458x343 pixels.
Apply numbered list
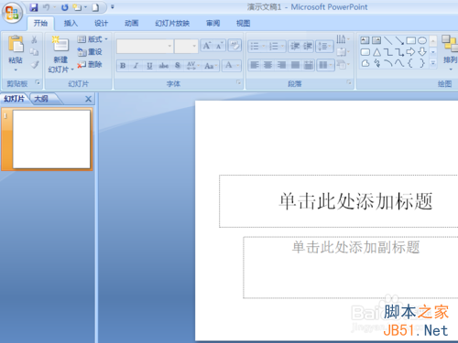[x=277, y=46]
